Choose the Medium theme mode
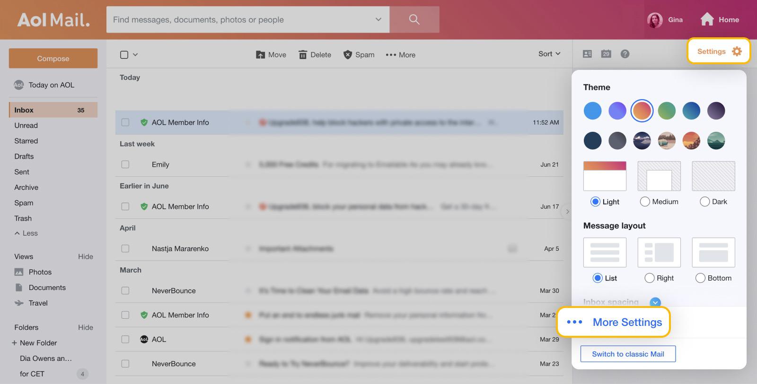This screenshot has width=757, height=384. pos(645,202)
